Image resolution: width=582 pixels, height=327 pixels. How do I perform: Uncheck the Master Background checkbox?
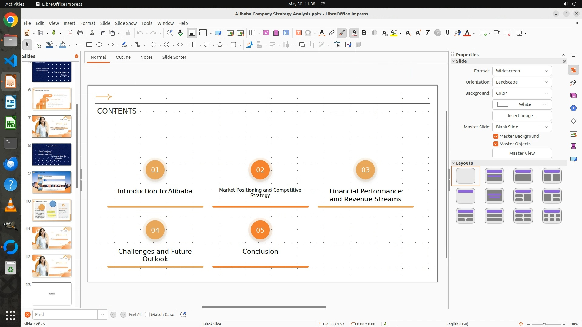pos(496,136)
